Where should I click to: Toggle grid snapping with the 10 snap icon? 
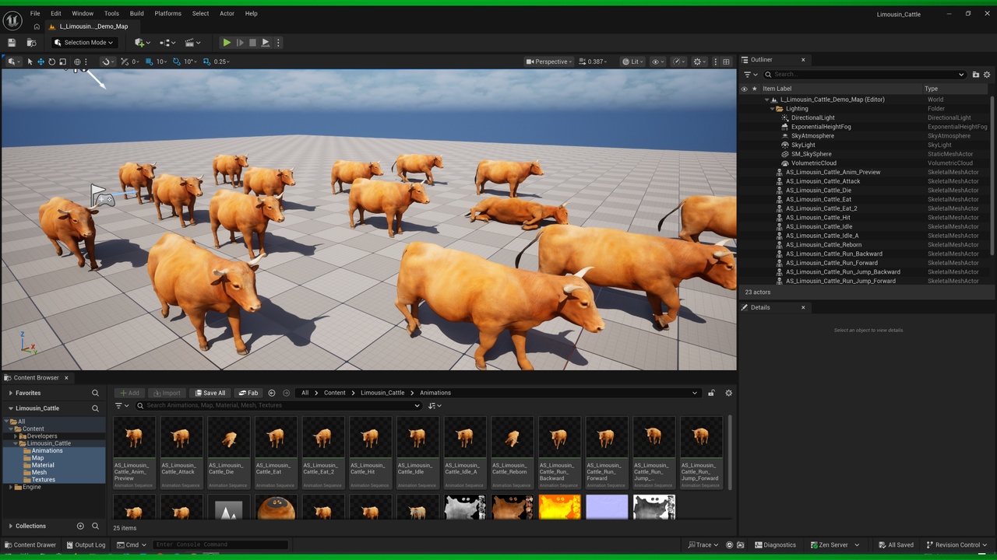click(x=152, y=61)
